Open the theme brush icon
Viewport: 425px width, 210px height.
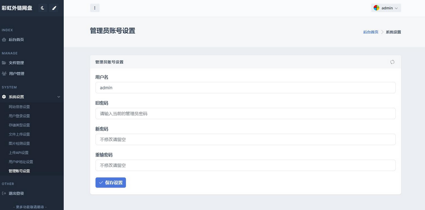[54, 8]
